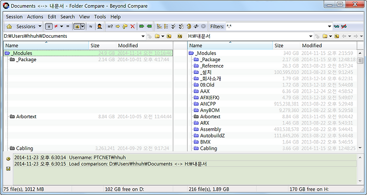Open the Edit menu
The width and height of the screenshot is (367, 195).
click(x=51, y=17)
